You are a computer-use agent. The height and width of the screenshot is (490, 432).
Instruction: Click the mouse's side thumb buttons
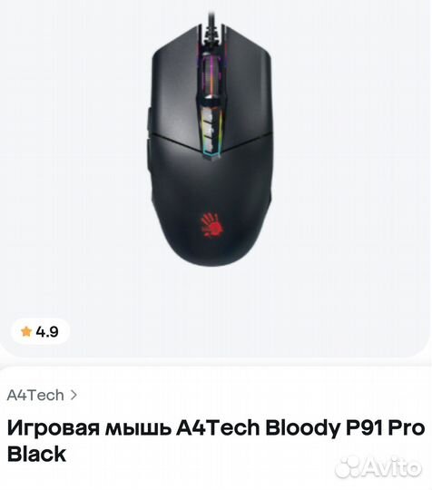click(149, 142)
